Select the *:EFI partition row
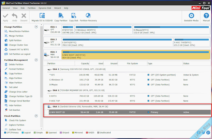Image resolution: width=212 pixels, height=139 pixels. coord(129,75)
